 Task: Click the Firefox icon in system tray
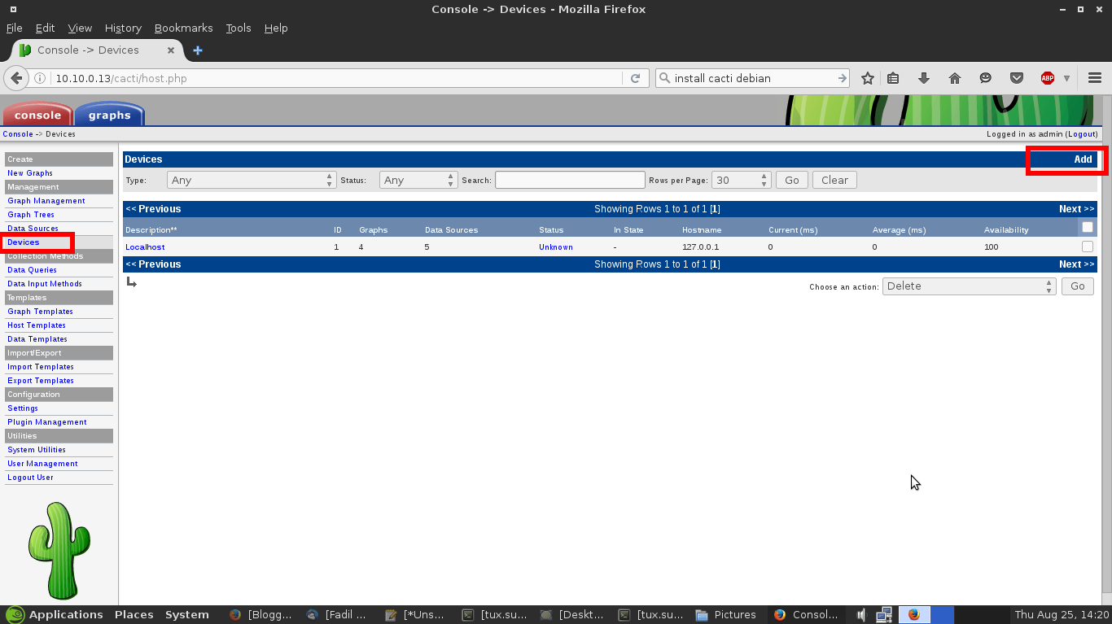913,615
